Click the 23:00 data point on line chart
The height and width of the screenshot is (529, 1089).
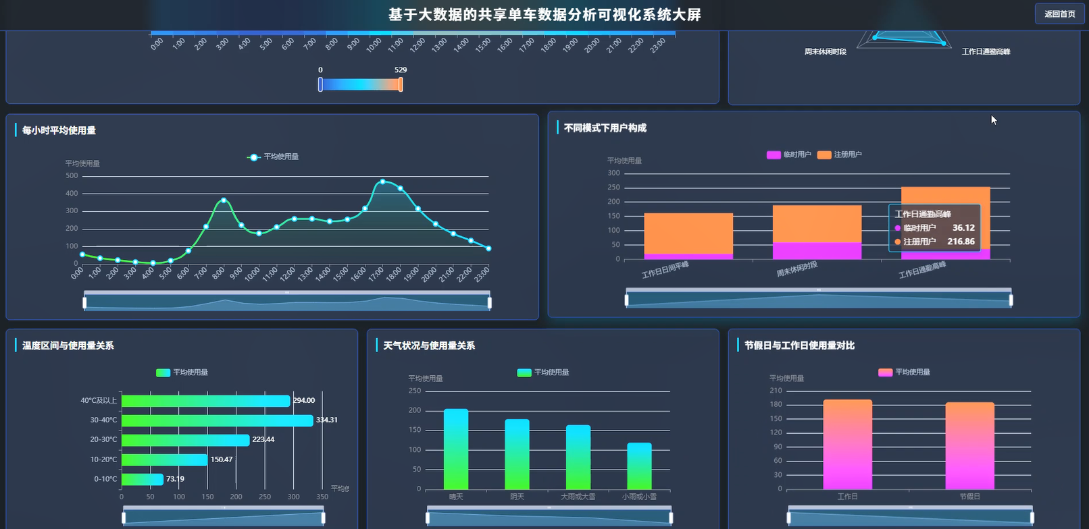tap(488, 248)
